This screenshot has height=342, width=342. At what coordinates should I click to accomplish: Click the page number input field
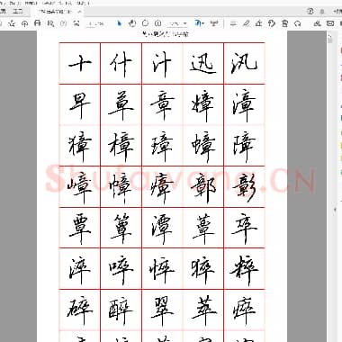coord(95,23)
